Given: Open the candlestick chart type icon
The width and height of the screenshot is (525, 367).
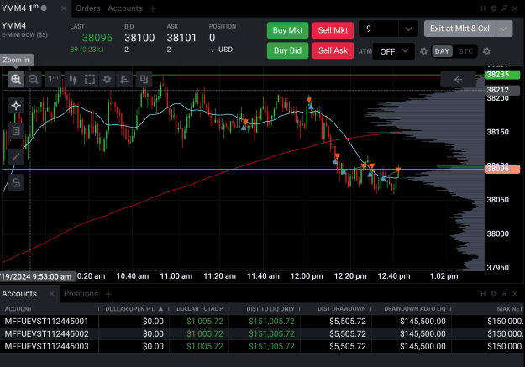Looking at the screenshot, I should (72, 79).
